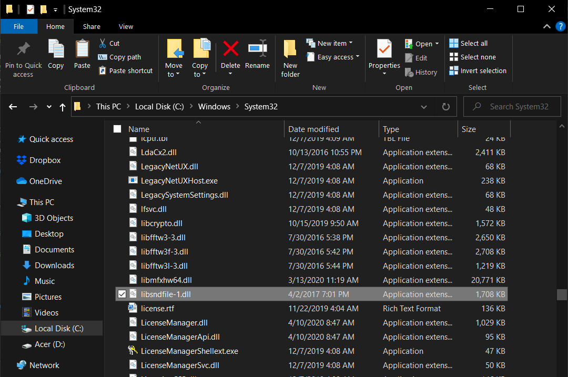
Task: Click Copy path in ribbon
Action: [x=119, y=57]
